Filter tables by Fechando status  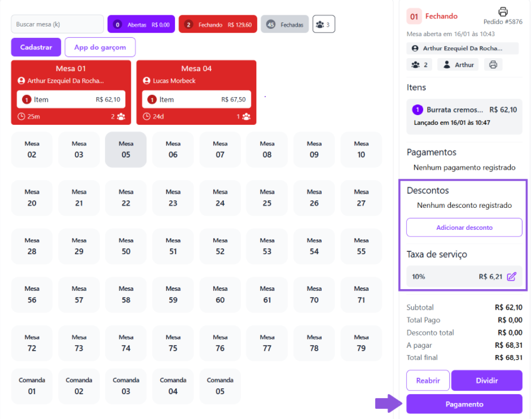click(x=218, y=24)
